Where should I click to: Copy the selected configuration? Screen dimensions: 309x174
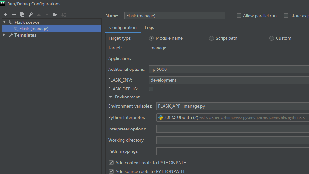pyautogui.click(x=22, y=15)
